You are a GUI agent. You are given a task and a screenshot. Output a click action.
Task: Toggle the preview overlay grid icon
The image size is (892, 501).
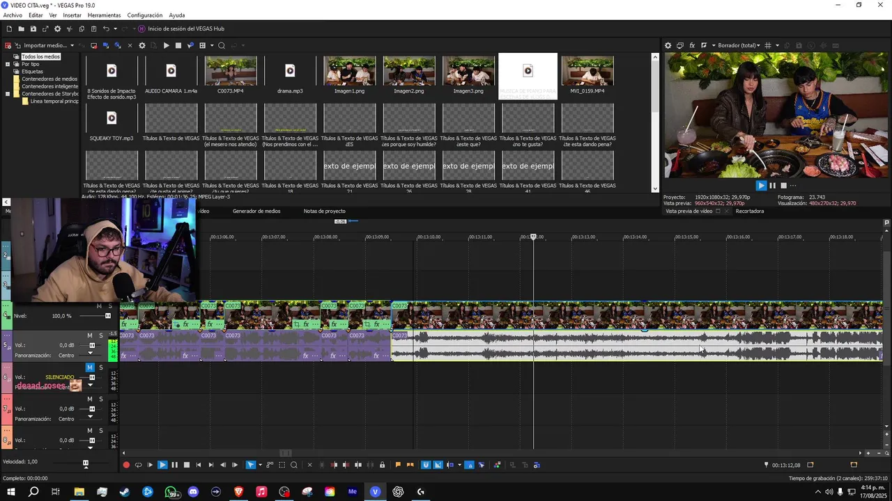click(x=767, y=45)
